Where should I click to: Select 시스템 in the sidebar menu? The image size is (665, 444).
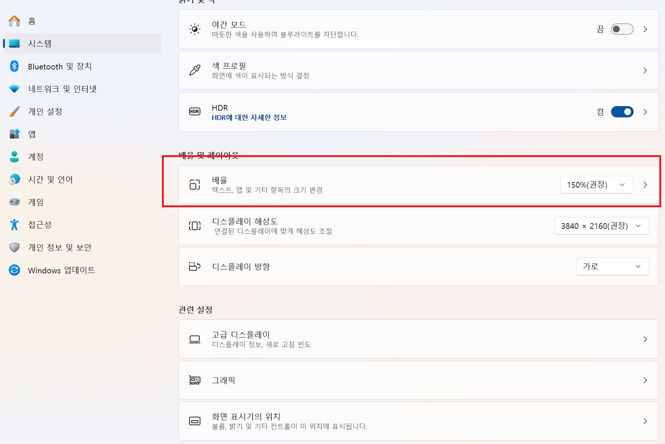tap(40, 43)
